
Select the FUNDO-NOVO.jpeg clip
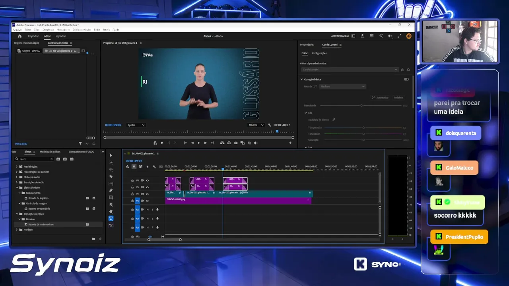pos(238,201)
